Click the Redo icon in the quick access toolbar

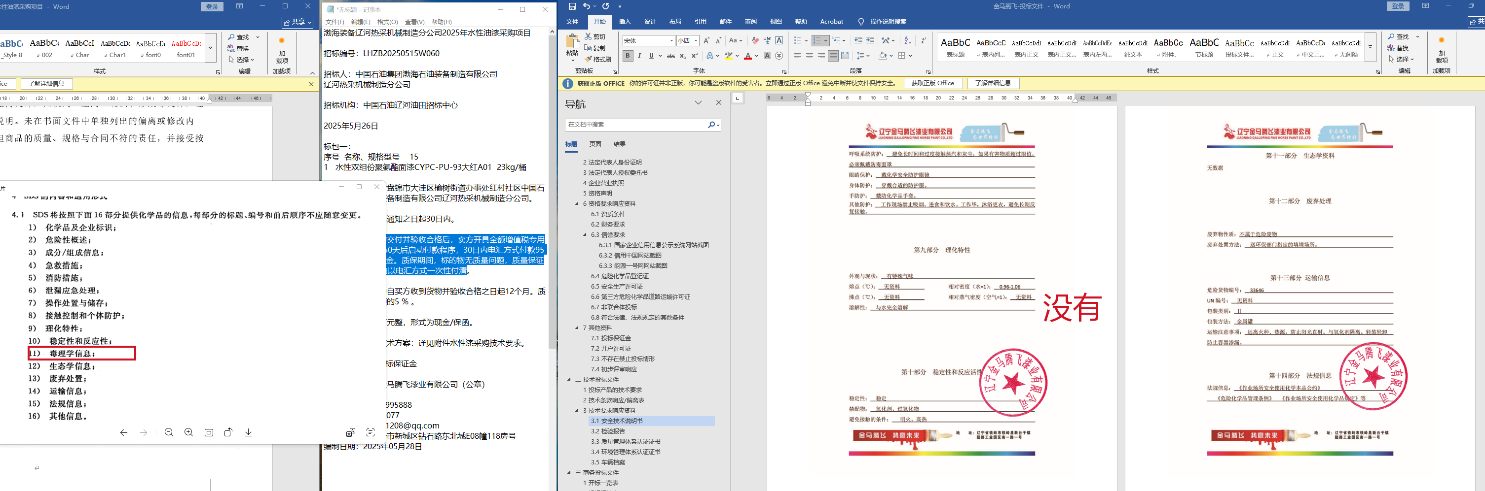click(x=605, y=6)
